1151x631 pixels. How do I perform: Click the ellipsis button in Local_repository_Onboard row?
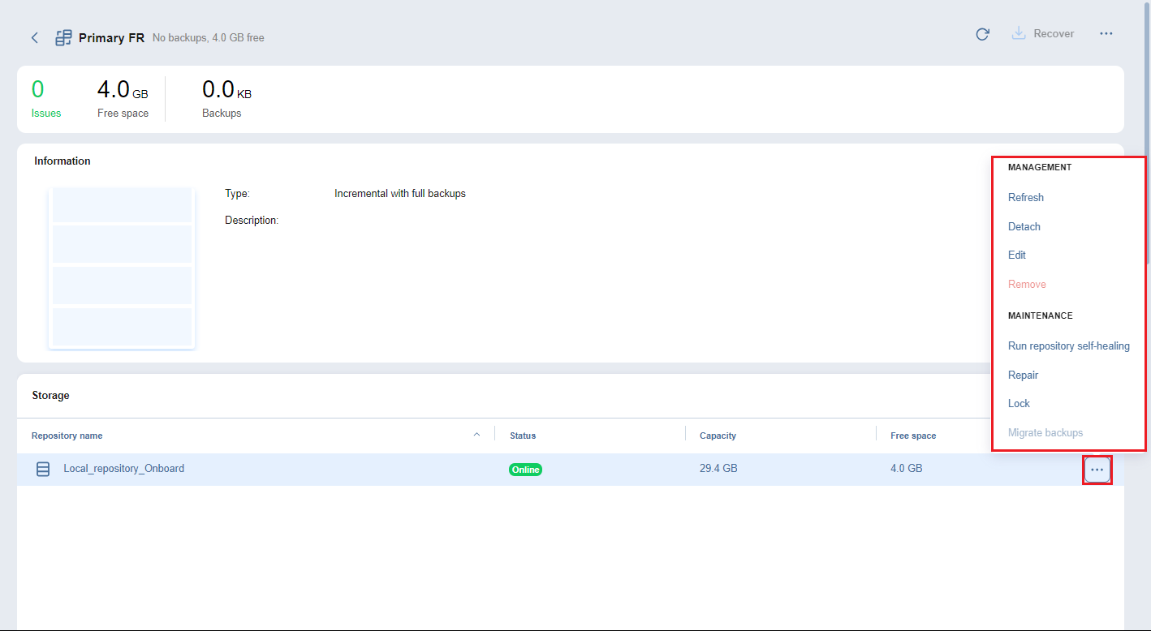pos(1097,470)
